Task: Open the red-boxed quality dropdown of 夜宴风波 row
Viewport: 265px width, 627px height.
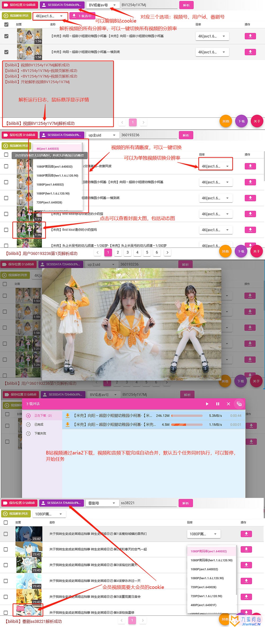Action: [215, 166]
